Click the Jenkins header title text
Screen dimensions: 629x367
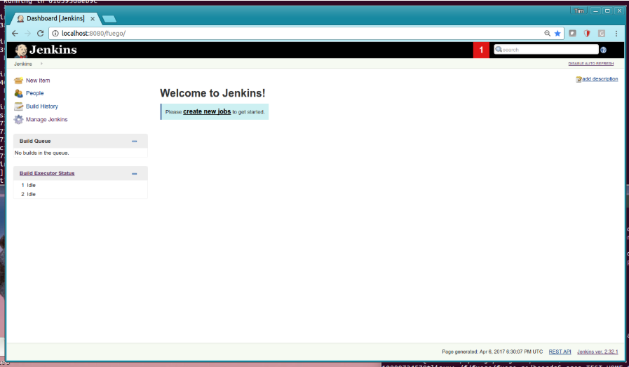[x=53, y=50]
